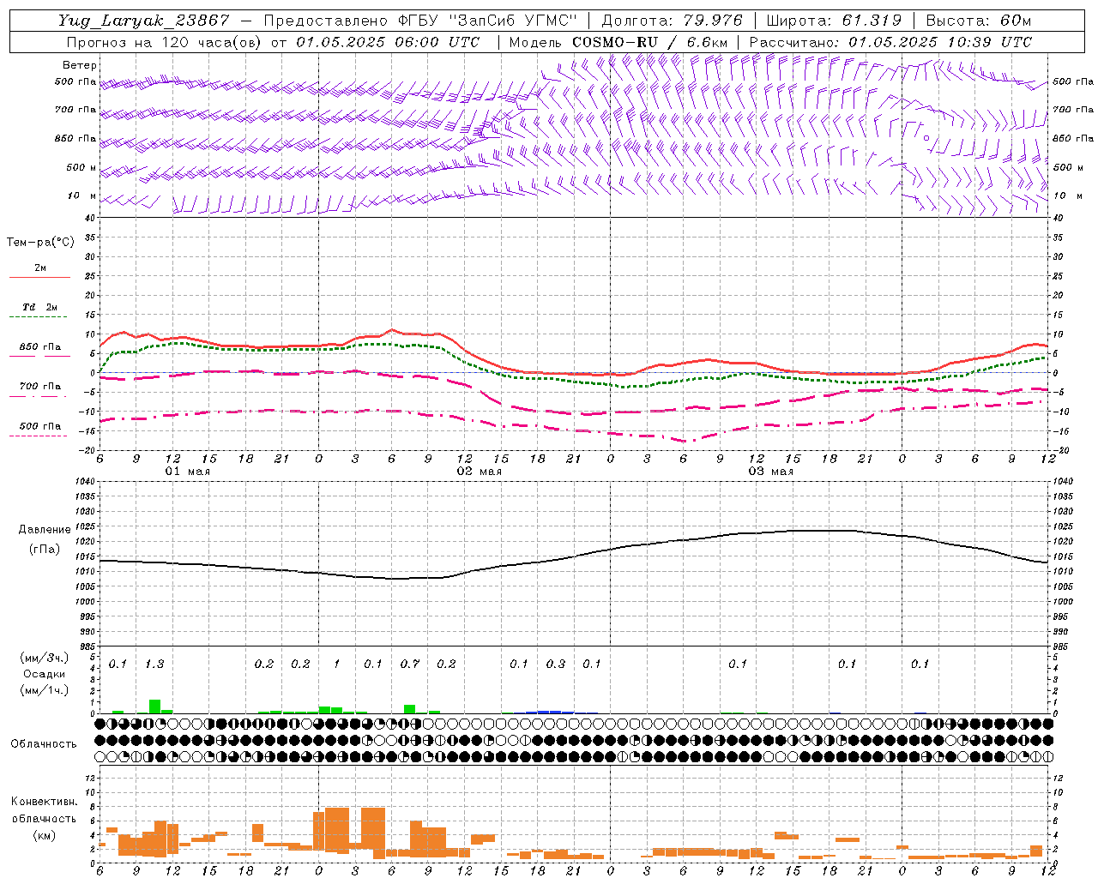Click '10 м' wind level label on left

click(82, 195)
